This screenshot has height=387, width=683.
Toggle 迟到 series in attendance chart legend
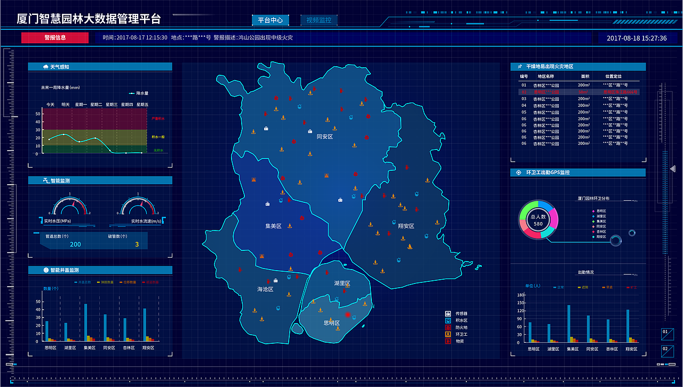(582, 287)
